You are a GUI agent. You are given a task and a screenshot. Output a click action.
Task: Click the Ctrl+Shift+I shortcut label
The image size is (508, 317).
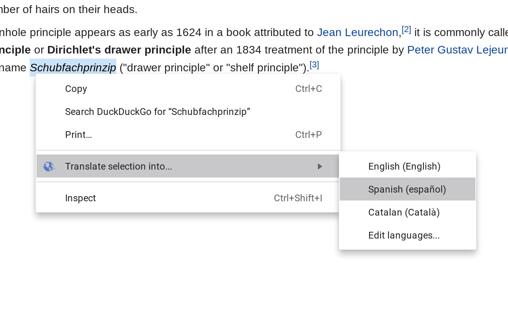pyautogui.click(x=298, y=198)
